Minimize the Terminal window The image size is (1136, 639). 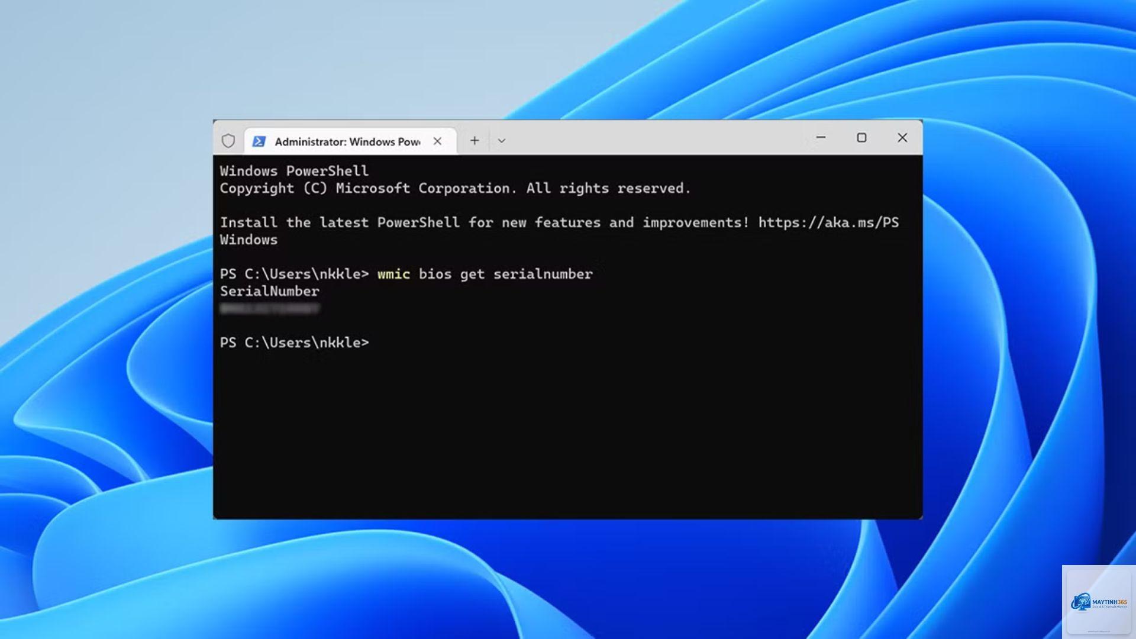[x=821, y=137]
